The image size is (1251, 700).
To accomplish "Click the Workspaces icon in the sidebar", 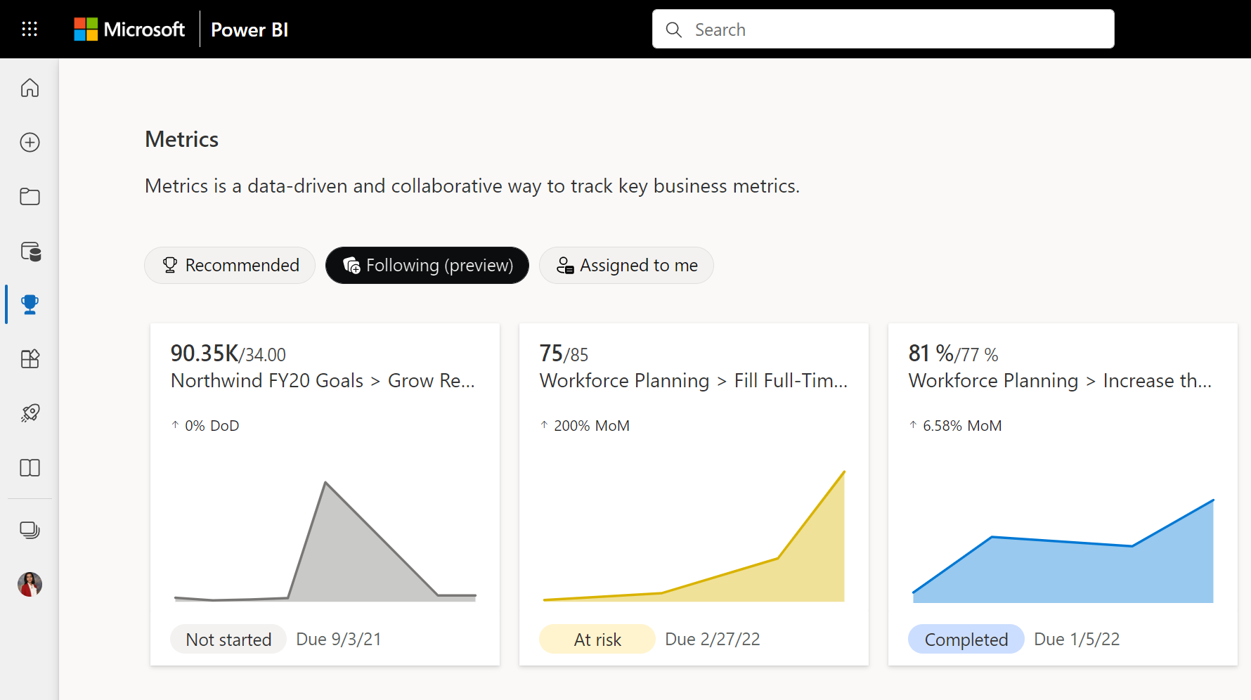I will (x=30, y=530).
